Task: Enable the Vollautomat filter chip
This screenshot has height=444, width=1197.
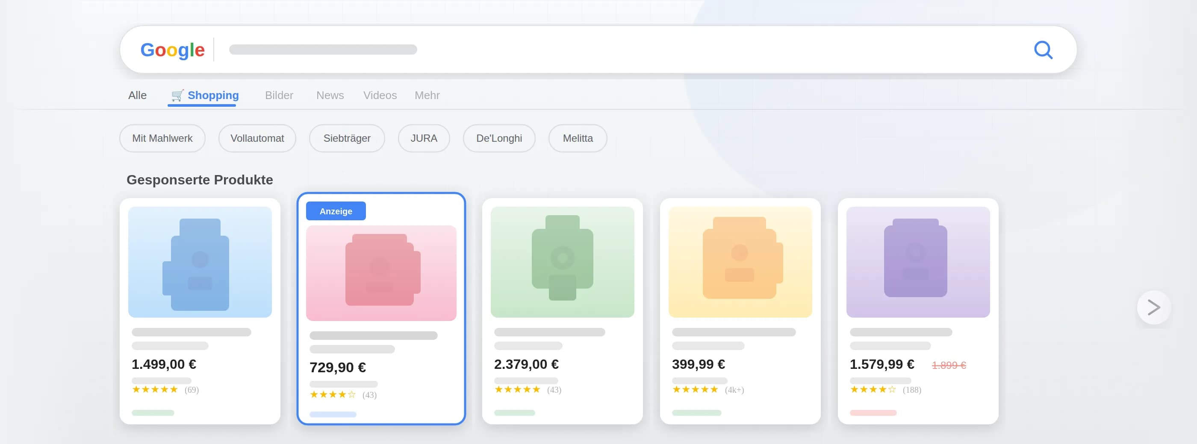Action: 257,138
